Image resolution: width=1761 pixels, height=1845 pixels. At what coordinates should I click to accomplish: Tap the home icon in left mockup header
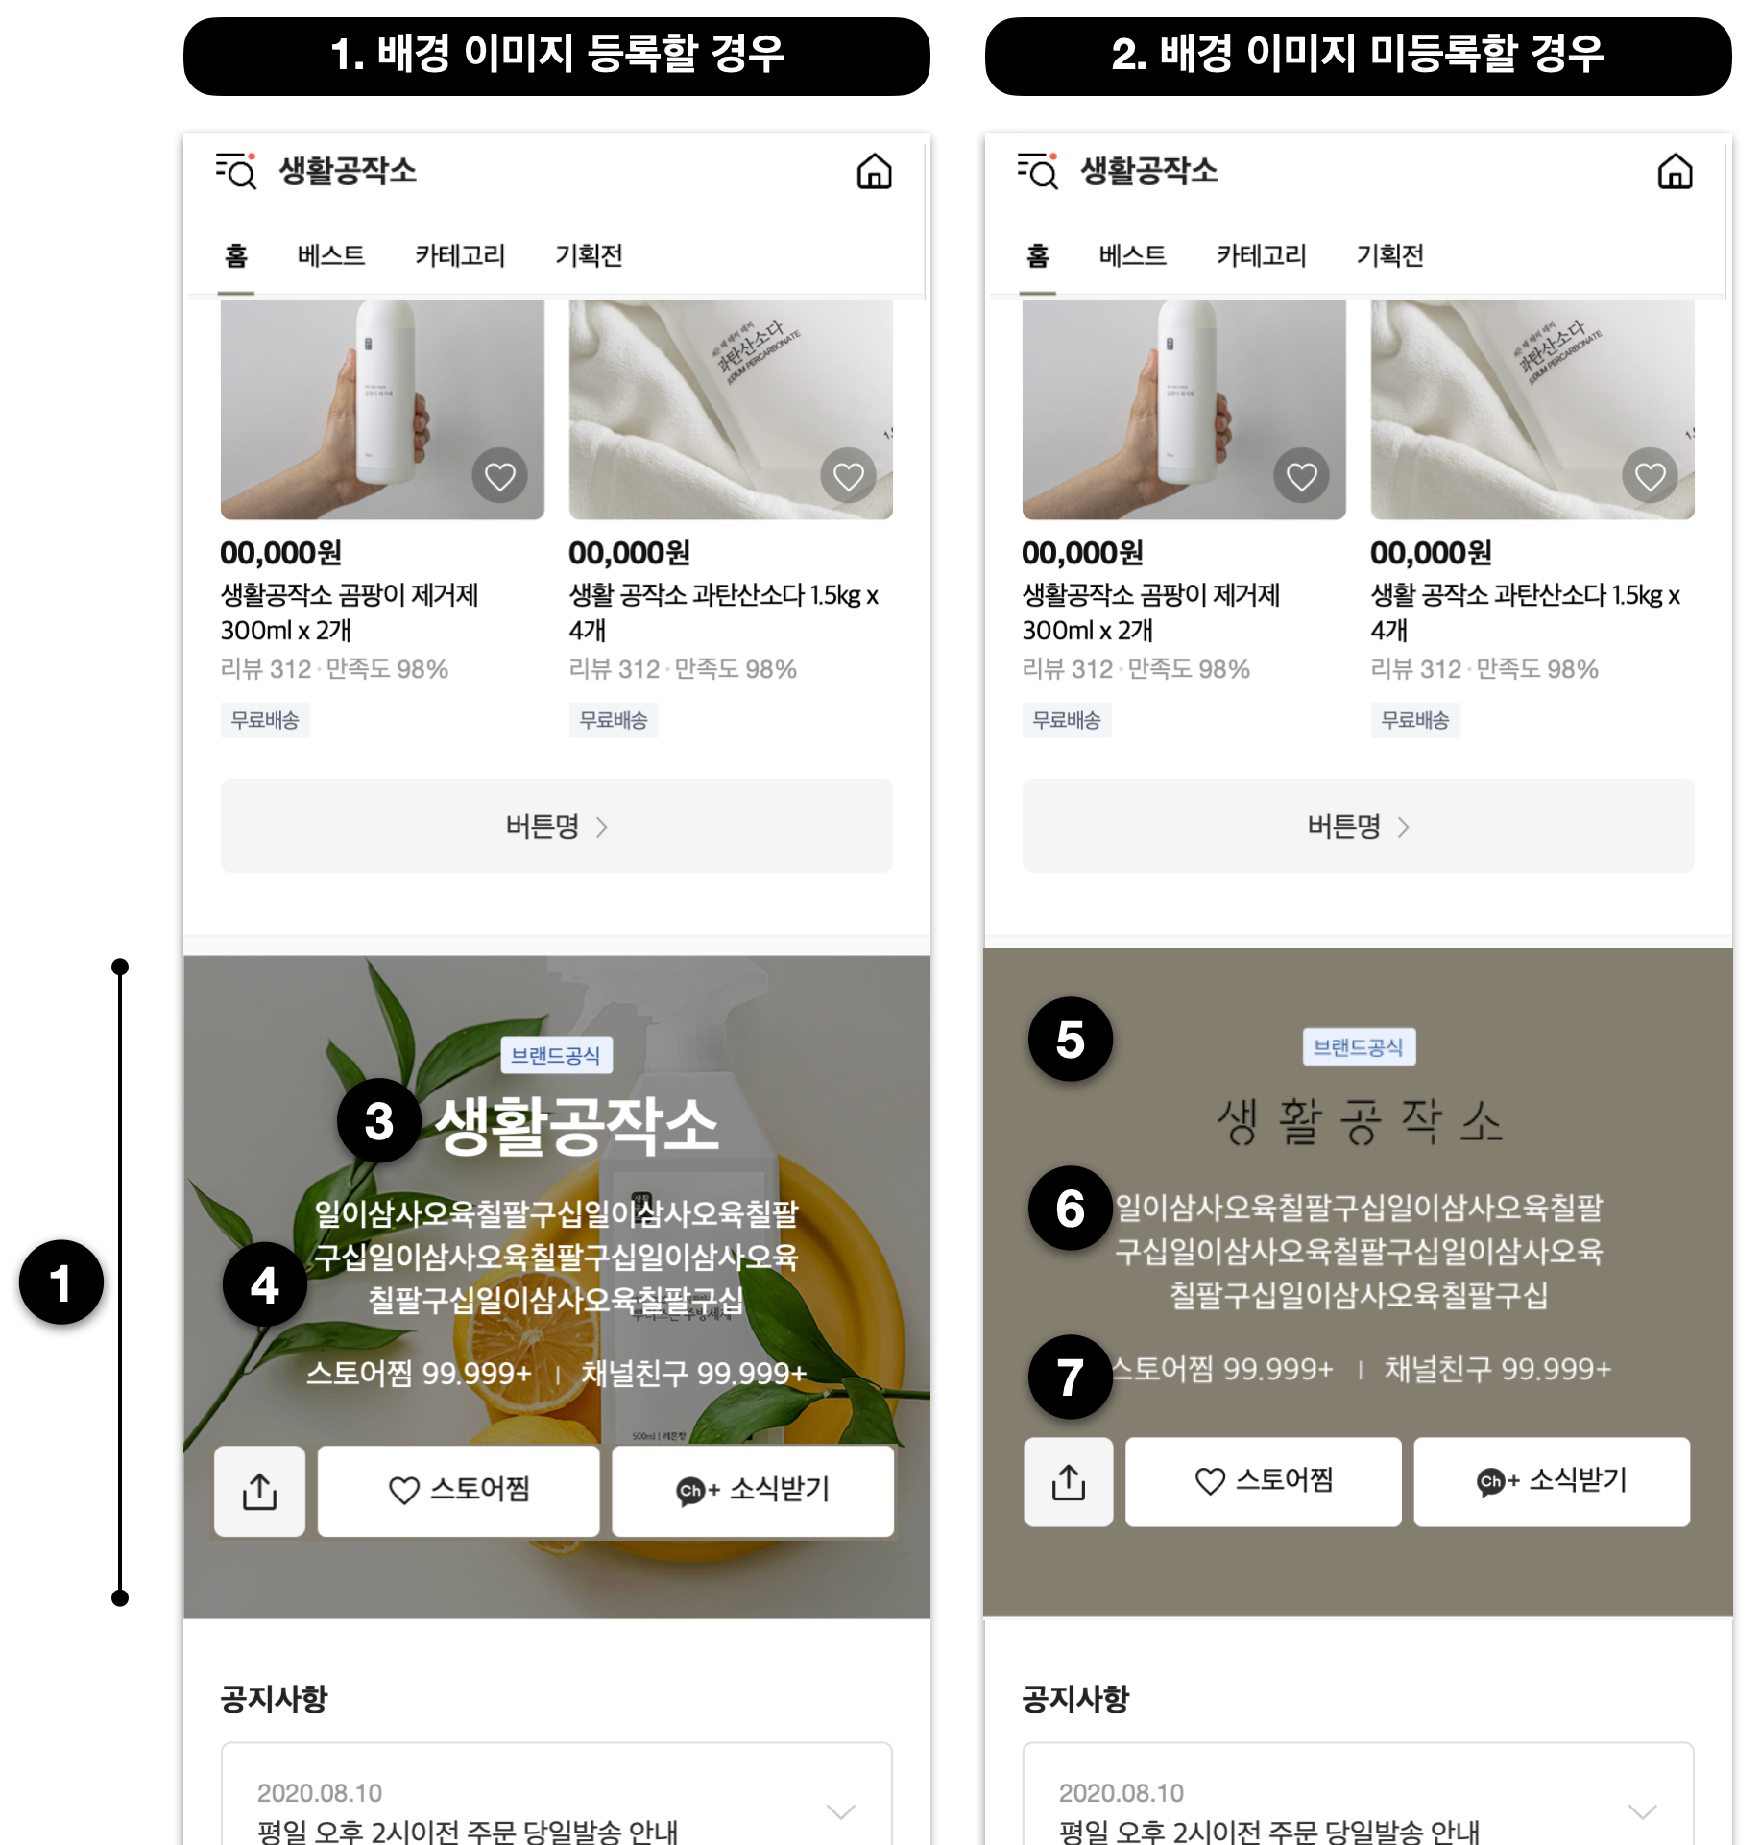pyautogui.click(x=874, y=172)
